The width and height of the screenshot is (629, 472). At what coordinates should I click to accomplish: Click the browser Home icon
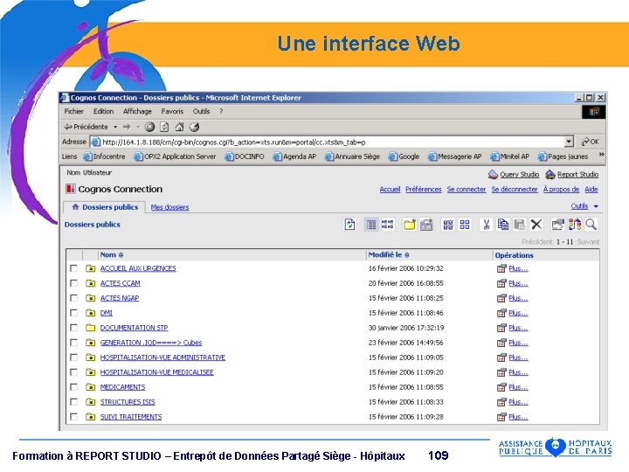click(179, 127)
